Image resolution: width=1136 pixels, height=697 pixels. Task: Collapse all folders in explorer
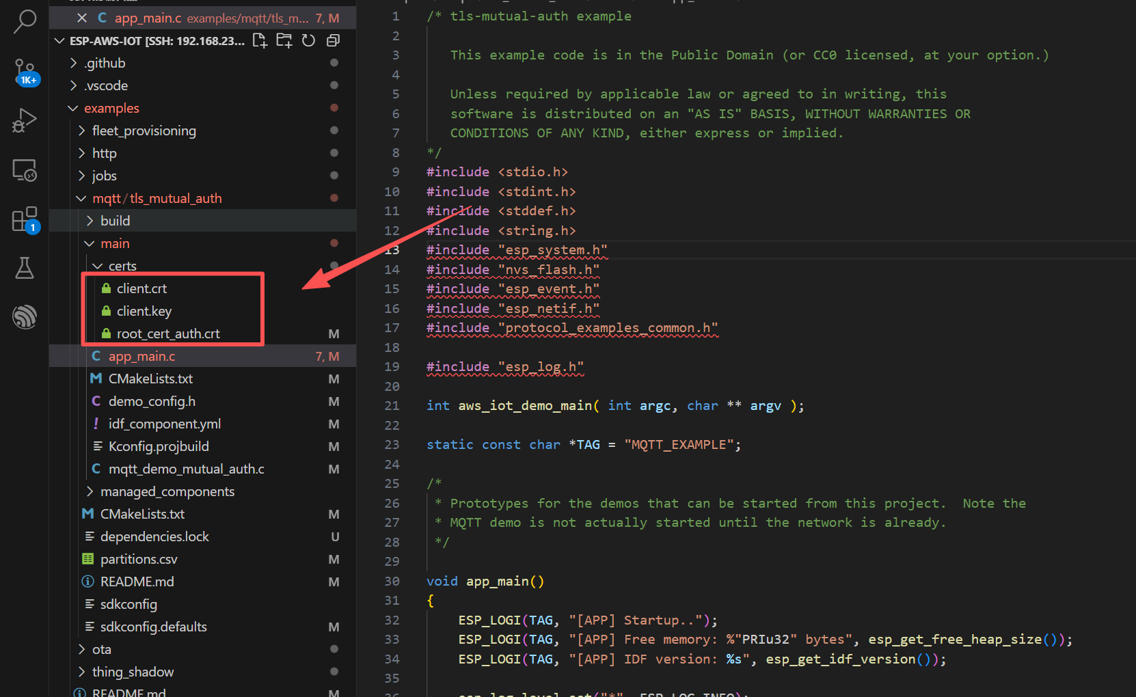[334, 41]
